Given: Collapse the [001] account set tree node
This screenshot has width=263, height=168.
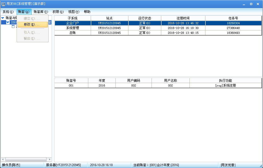Looking at the screenshot, I should point(8,22).
